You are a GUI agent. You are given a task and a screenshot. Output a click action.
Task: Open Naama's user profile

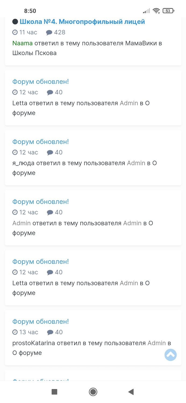pos(23,43)
